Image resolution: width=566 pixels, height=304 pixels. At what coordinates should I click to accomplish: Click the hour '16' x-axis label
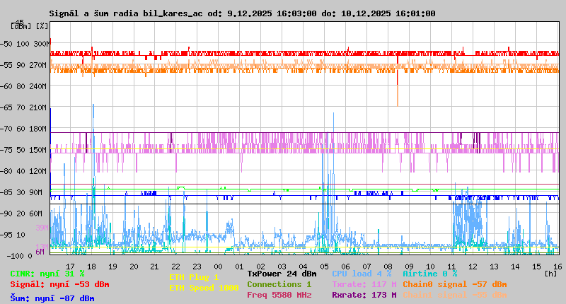coord(558,267)
